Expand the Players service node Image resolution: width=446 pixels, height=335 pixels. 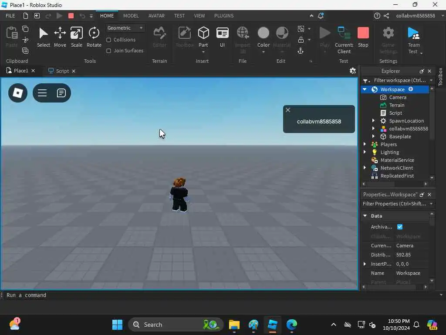[x=365, y=144]
